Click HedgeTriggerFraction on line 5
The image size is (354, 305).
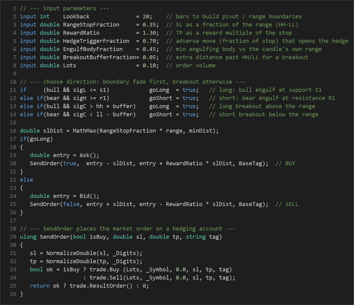coord(96,41)
